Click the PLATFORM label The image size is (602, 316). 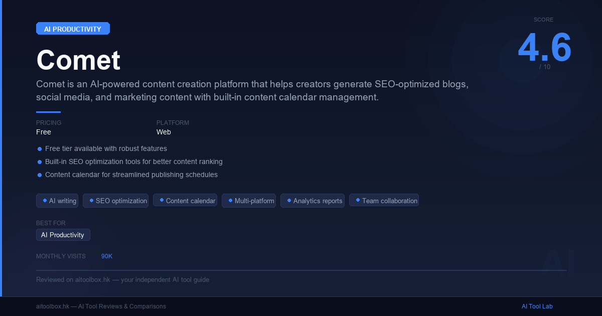(x=173, y=123)
